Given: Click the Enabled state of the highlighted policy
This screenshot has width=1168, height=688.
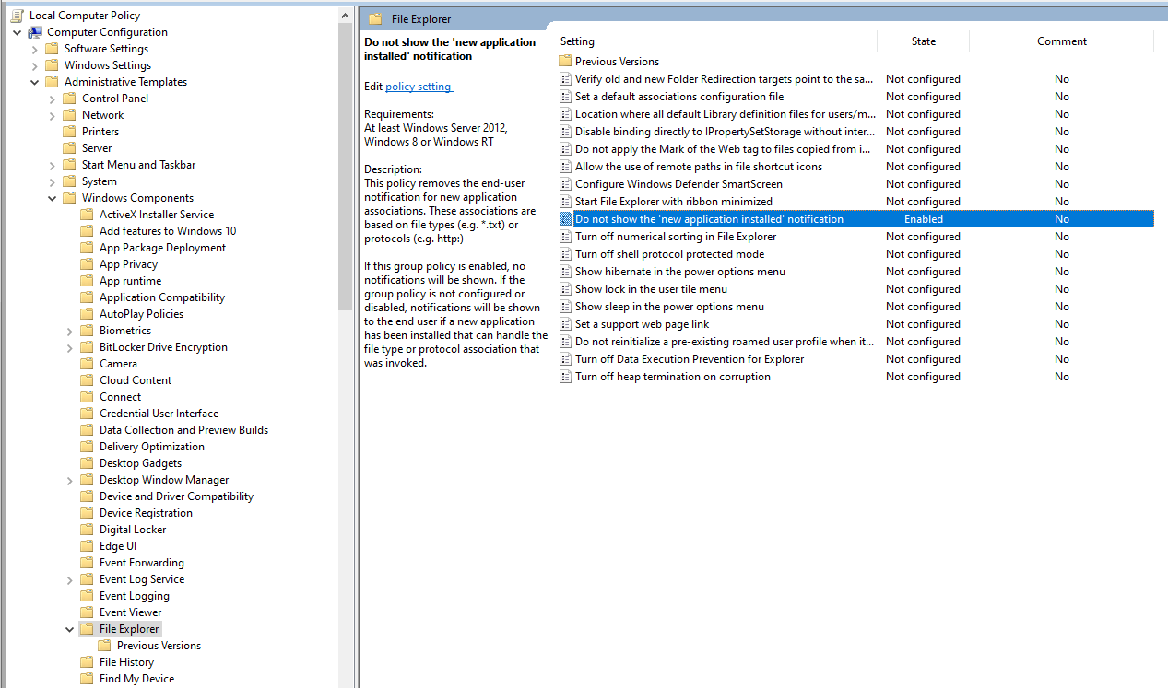Looking at the screenshot, I should [923, 219].
